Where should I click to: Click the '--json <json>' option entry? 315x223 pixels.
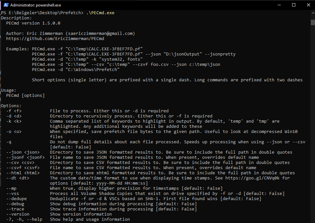(23, 152)
